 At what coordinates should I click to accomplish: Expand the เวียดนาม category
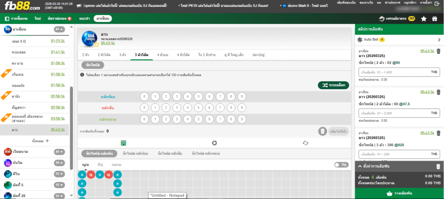point(59,152)
